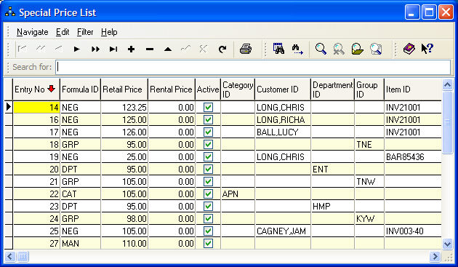Click the edit record triangle icon
Image resolution: width=458 pixels, height=267 pixels.
pyautogui.click(x=168, y=49)
